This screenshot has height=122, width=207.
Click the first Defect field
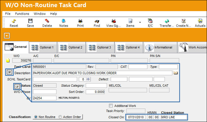click(119, 79)
